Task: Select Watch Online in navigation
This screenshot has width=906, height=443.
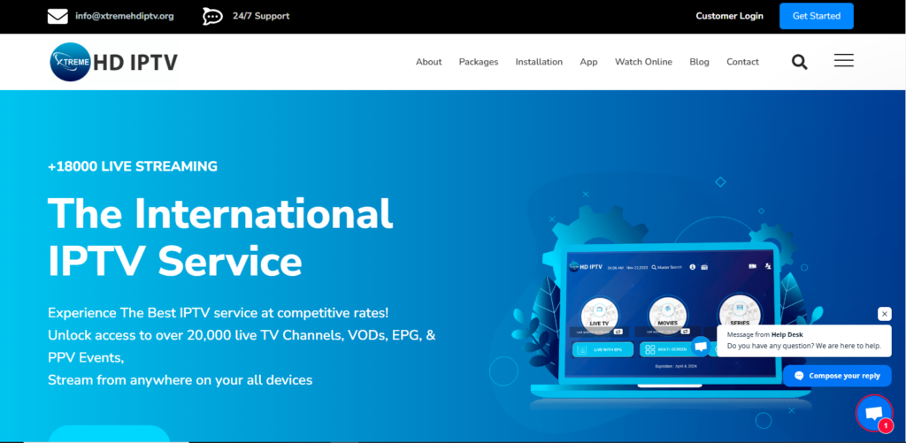Action: [x=644, y=62]
